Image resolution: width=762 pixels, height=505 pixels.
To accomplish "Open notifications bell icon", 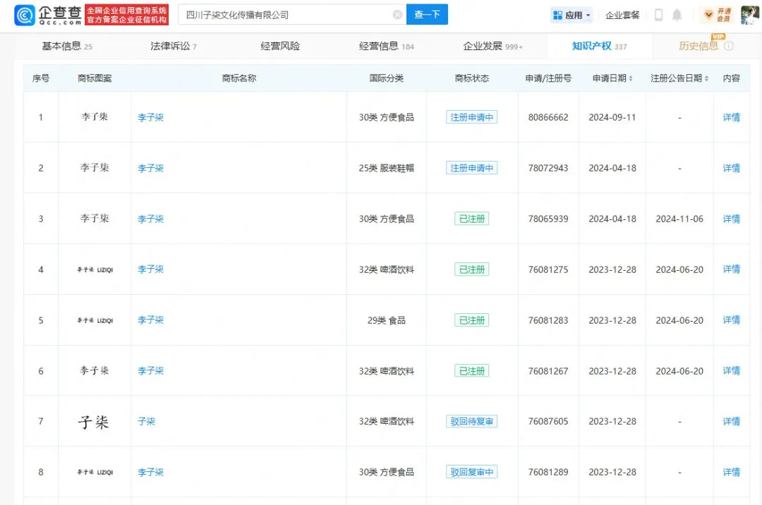I will pos(677,15).
